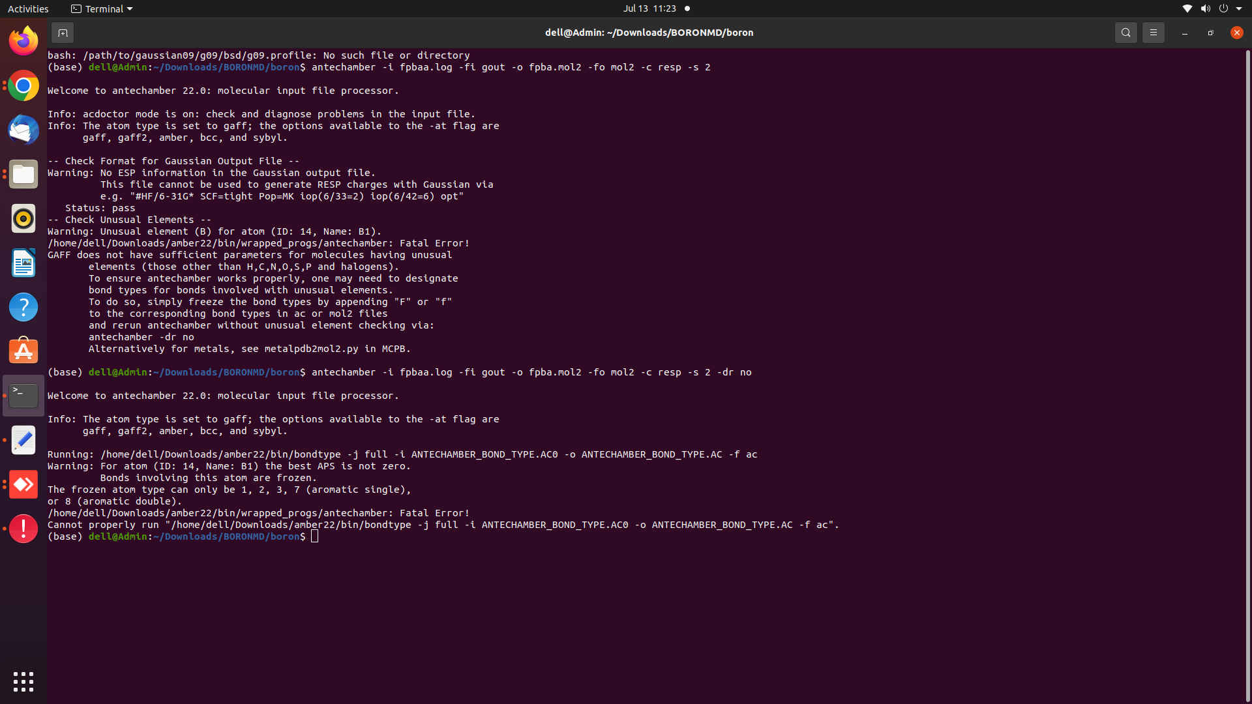The image size is (1252, 704).
Task: Expand the system status menu arrow
Action: (1239, 8)
